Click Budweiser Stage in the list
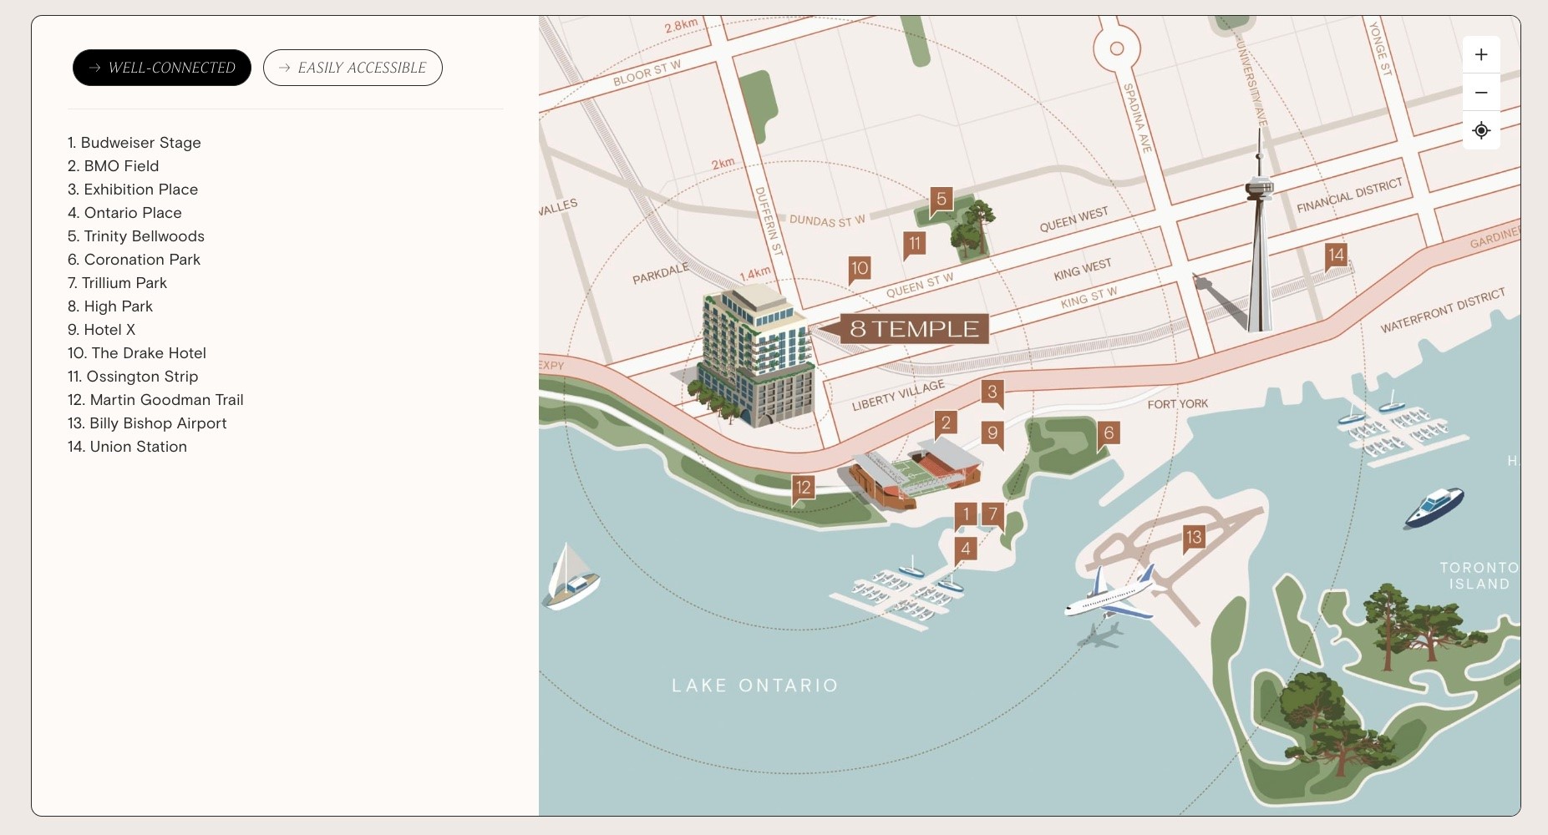Viewport: 1548px width, 835px height. [x=134, y=143]
